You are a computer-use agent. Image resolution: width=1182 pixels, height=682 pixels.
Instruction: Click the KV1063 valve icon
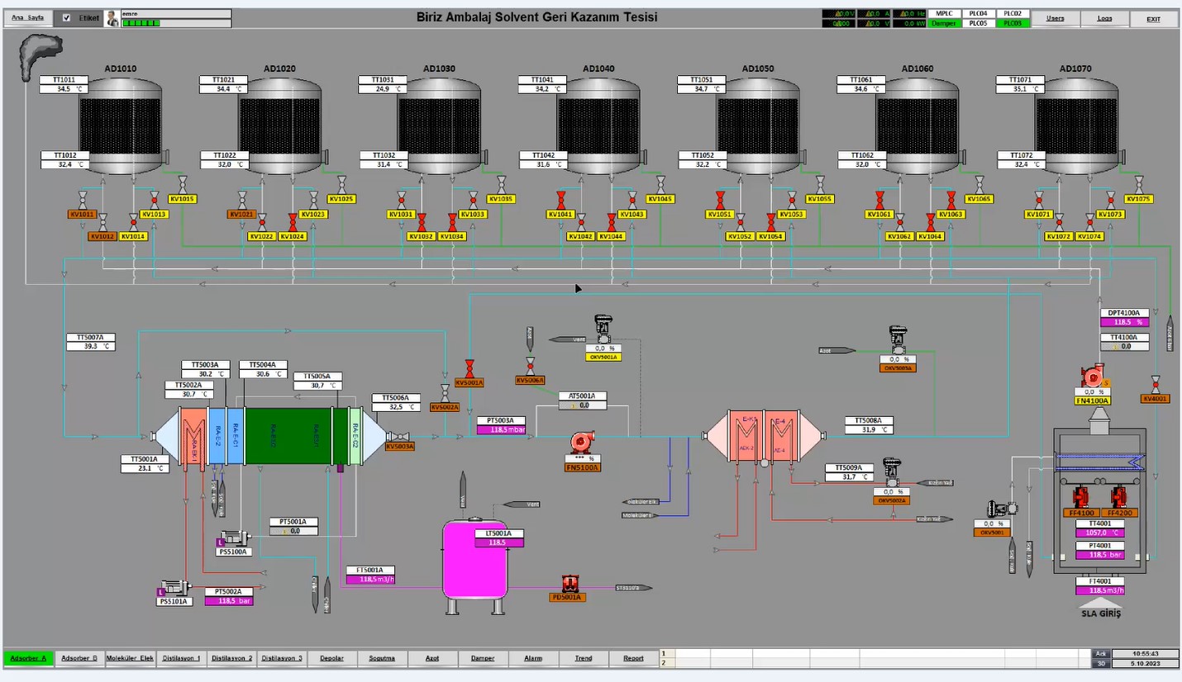point(951,199)
